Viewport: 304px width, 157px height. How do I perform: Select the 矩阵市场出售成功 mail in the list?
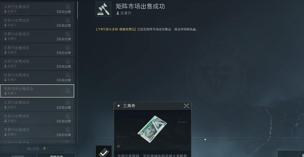pos(37,91)
